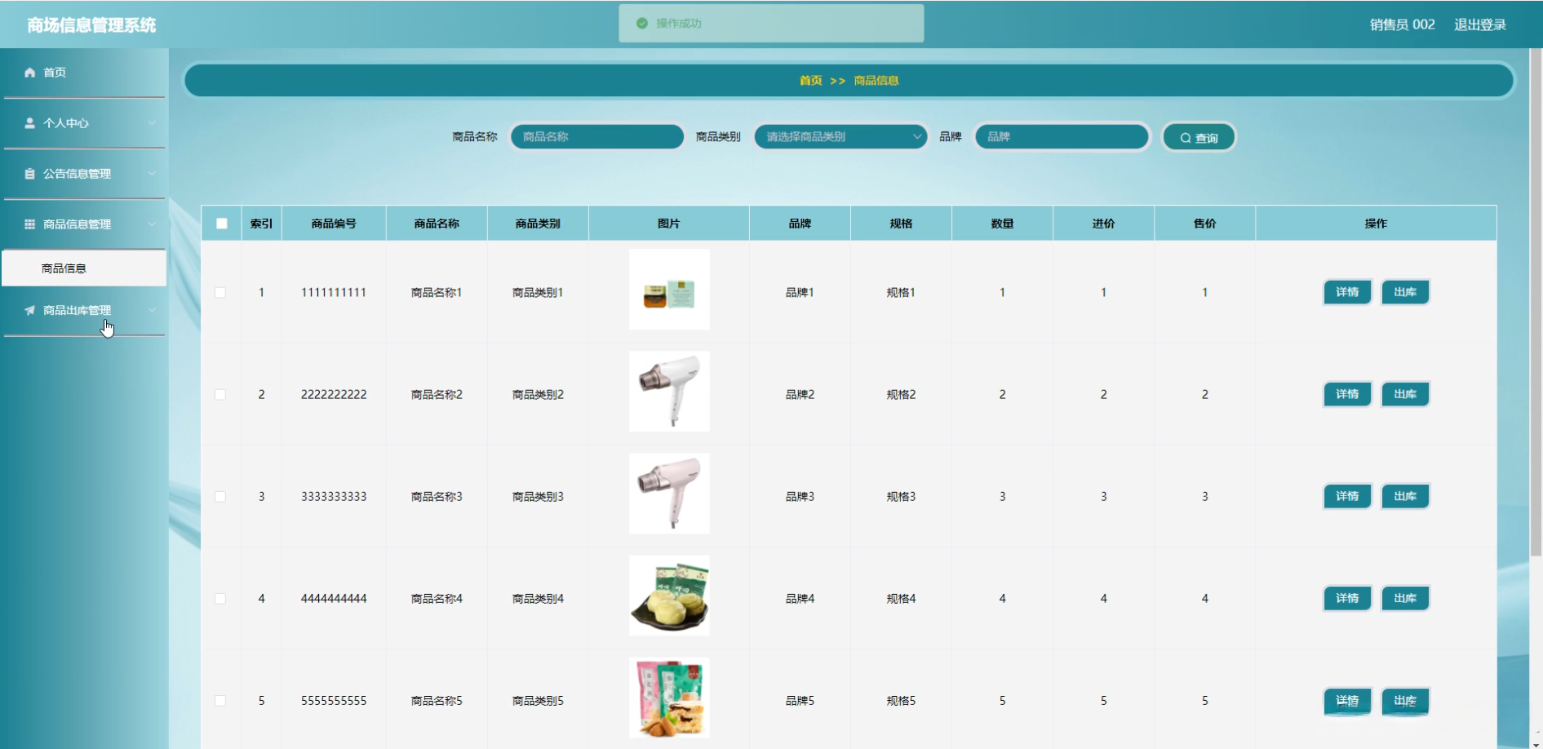Click 出库 for 商品名称4
Image resolution: width=1543 pixels, height=749 pixels.
(1405, 598)
